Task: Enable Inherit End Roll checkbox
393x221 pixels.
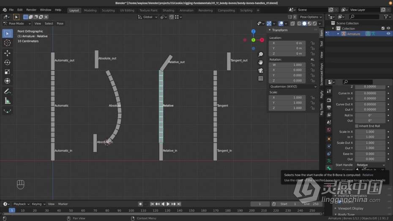Action: pos(357,126)
